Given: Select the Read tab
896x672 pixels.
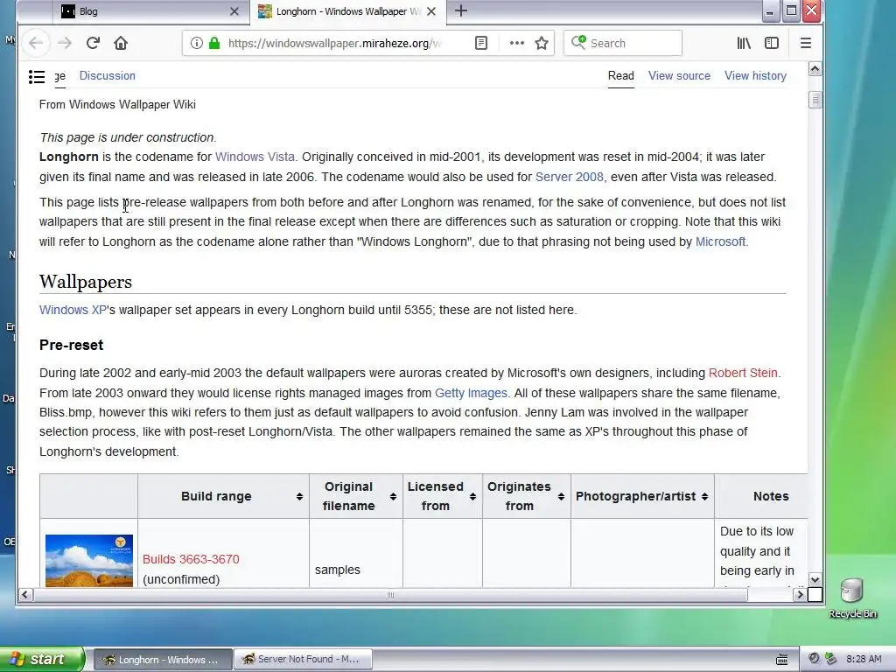Looking at the screenshot, I should coord(620,75).
